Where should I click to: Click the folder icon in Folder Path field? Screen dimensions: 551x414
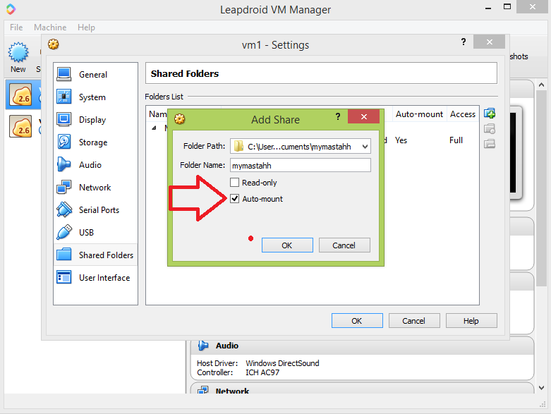point(238,146)
